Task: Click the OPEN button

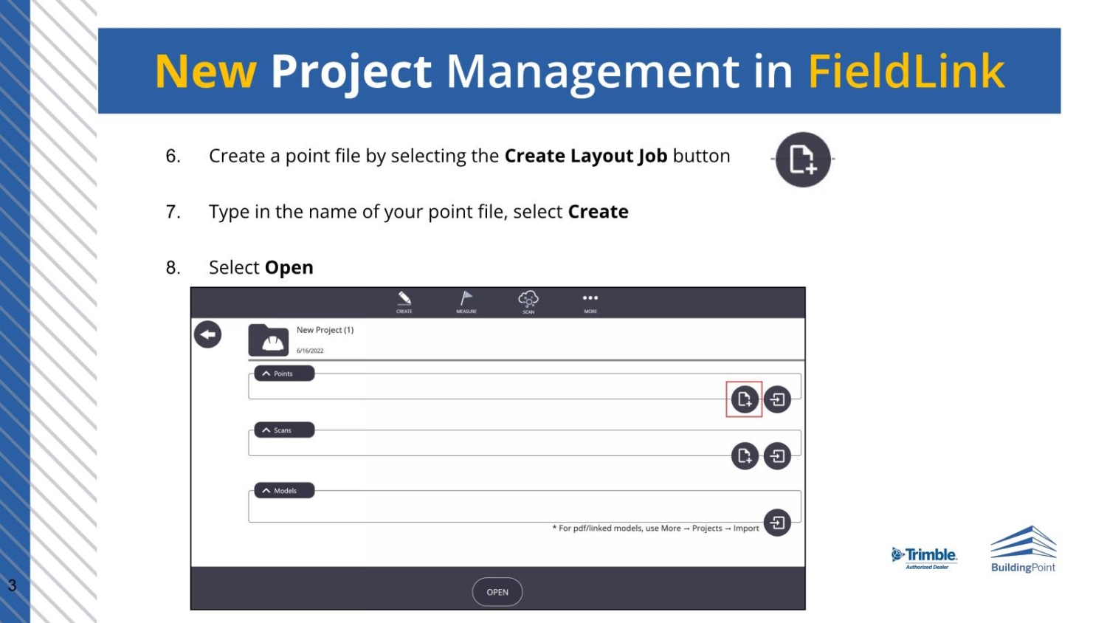Action: (x=497, y=592)
